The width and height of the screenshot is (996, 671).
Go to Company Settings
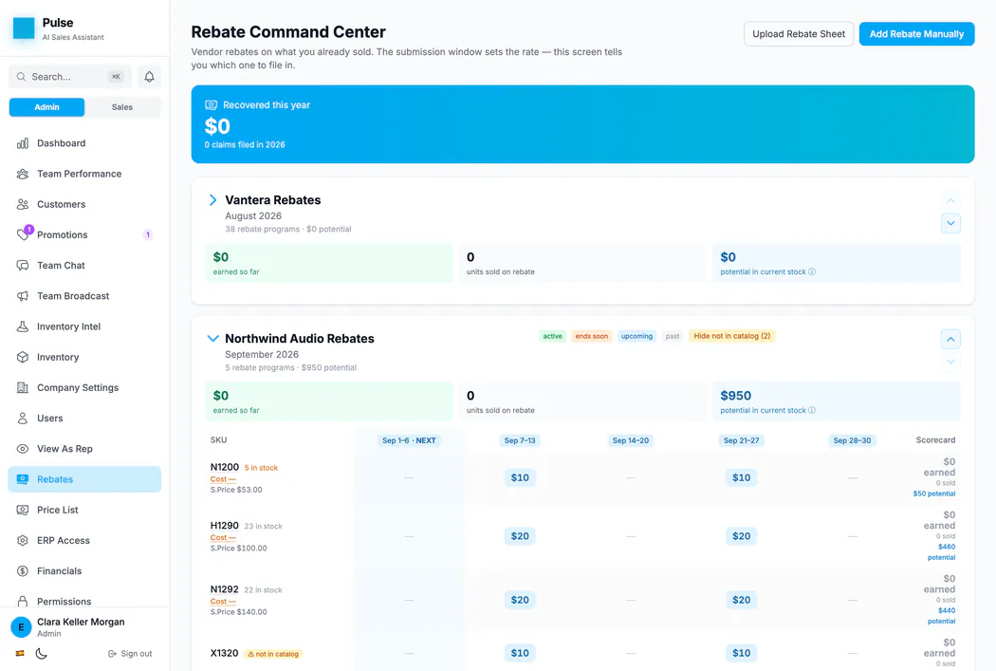point(84,387)
